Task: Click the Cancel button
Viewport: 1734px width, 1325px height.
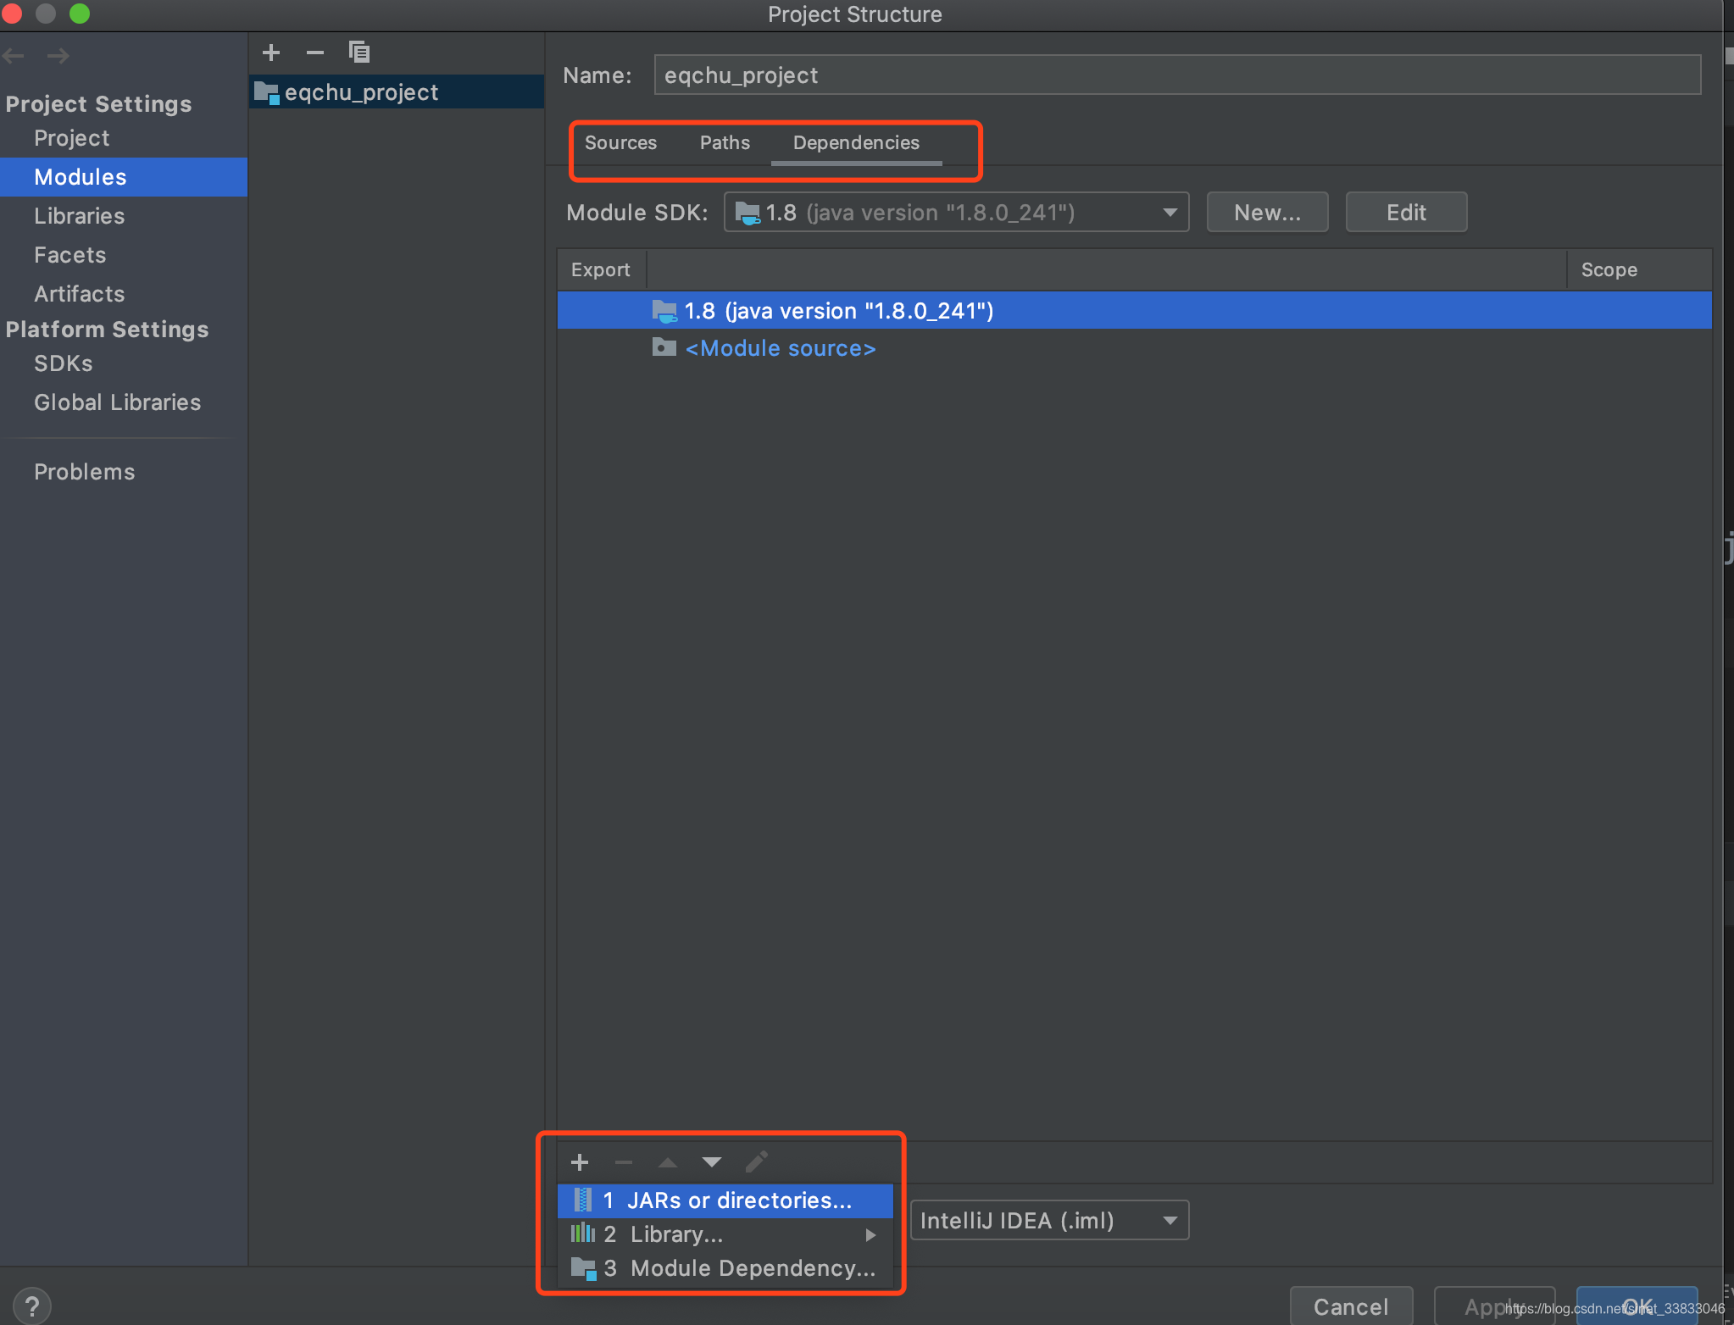Action: click(1351, 1306)
